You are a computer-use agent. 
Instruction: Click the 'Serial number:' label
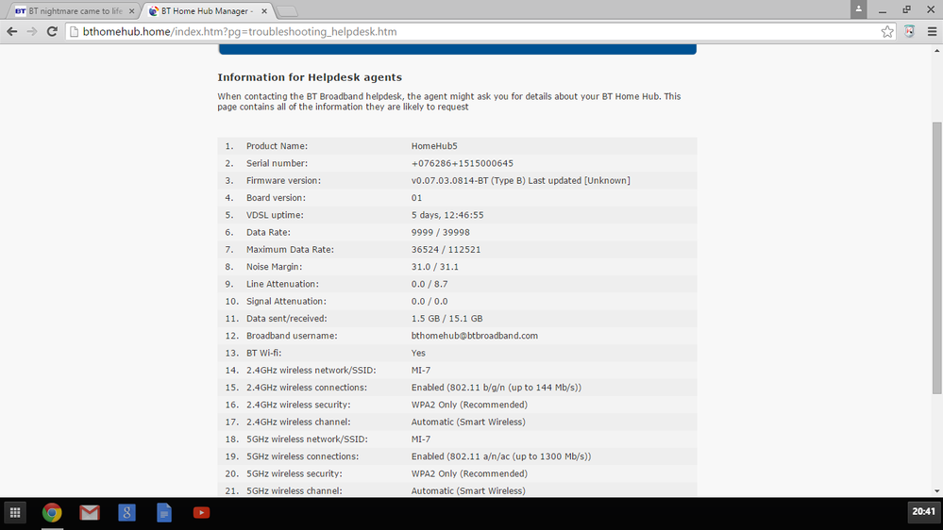point(277,163)
